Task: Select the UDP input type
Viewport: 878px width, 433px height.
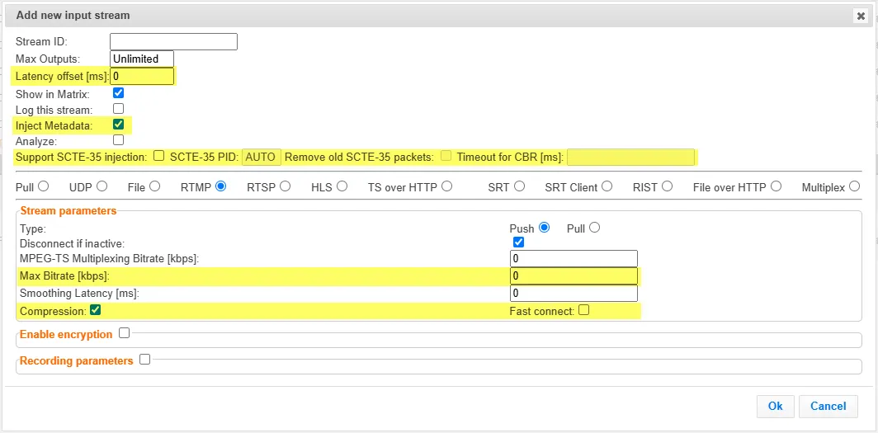Action: [x=102, y=186]
